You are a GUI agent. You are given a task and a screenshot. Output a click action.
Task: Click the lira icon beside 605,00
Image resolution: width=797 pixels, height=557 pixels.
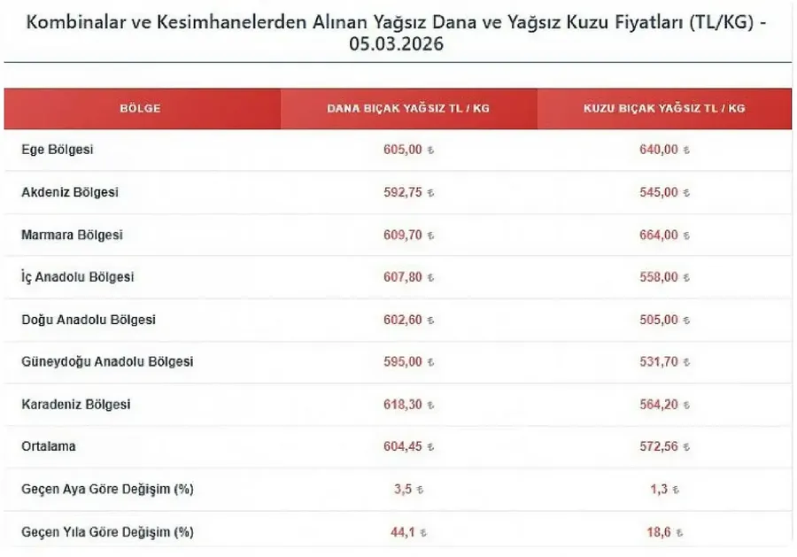pos(431,151)
